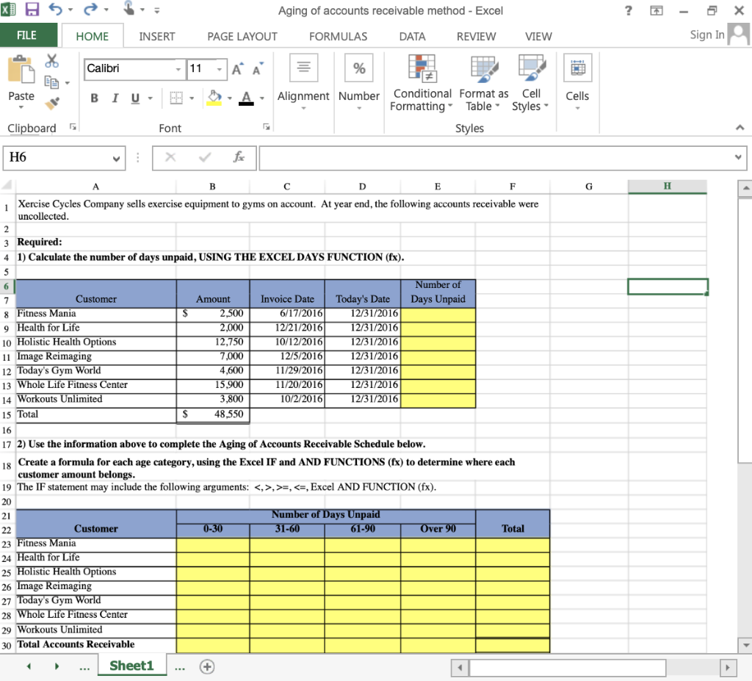This screenshot has height=681, width=752.
Task: Copy the selection
Action: pyautogui.click(x=51, y=82)
